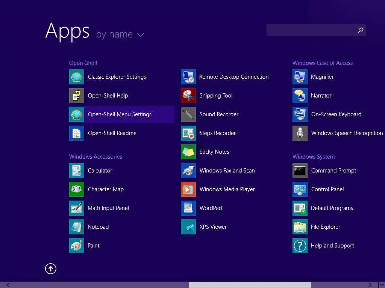Viewport: 385px width, 288px height.
Task: Open the WordPad icon
Action: pyautogui.click(x=188, y=208)
